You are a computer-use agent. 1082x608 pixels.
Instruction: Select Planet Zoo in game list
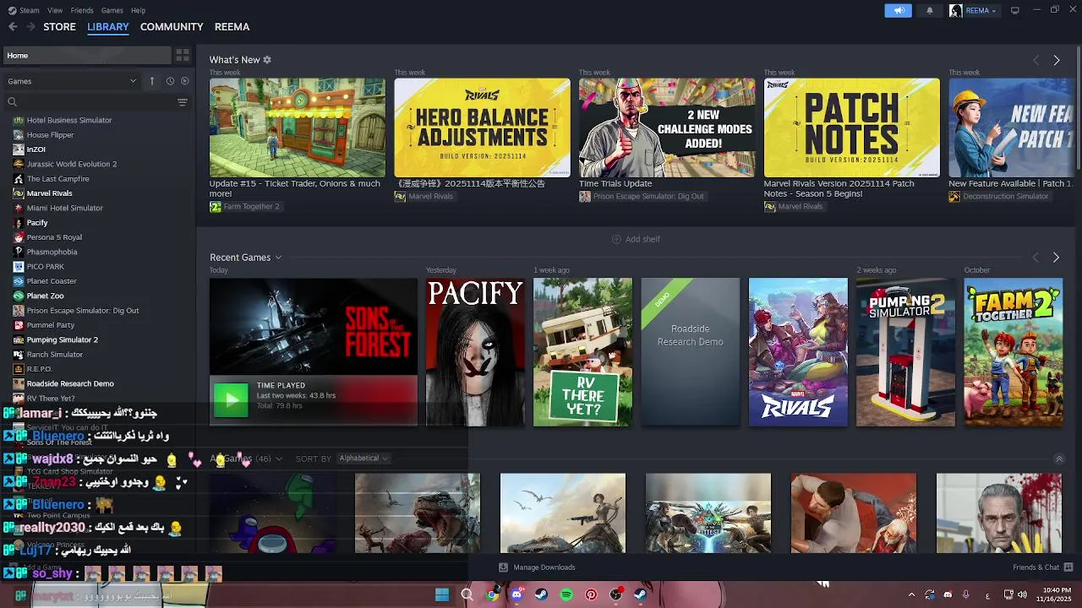(45, 296)
